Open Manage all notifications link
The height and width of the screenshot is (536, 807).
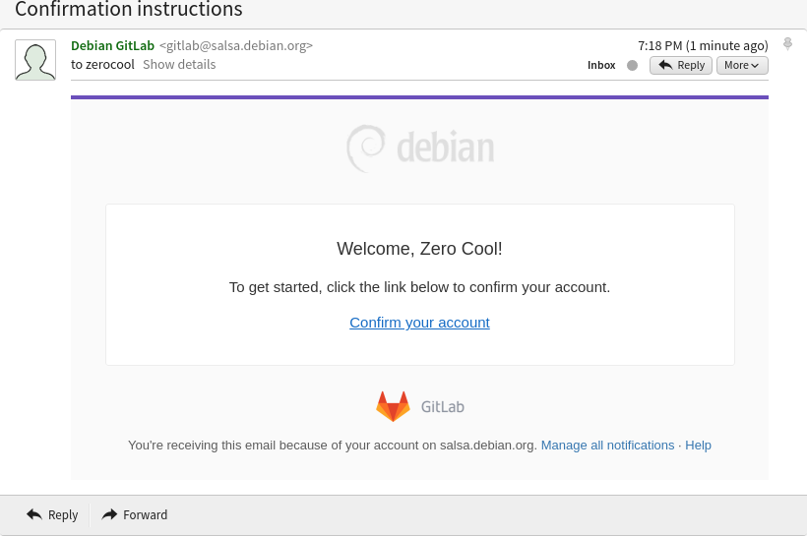(607, 446)
